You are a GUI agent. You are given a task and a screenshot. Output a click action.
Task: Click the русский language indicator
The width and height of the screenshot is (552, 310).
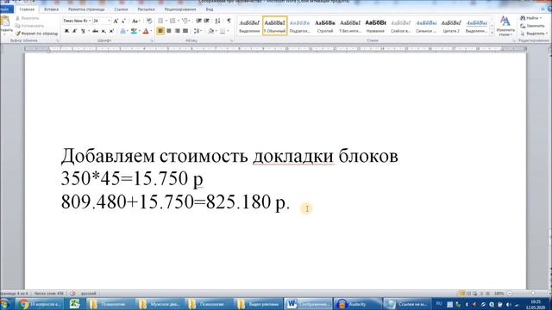(x=89, y=293)
